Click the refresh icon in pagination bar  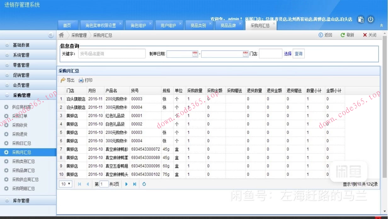(x=144, y=184)
